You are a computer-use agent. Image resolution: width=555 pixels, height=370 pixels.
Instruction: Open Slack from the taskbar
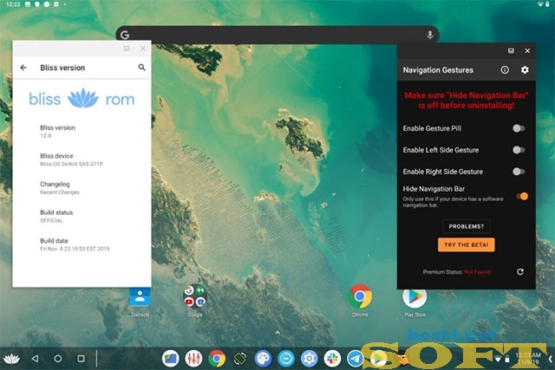(332, 359)
